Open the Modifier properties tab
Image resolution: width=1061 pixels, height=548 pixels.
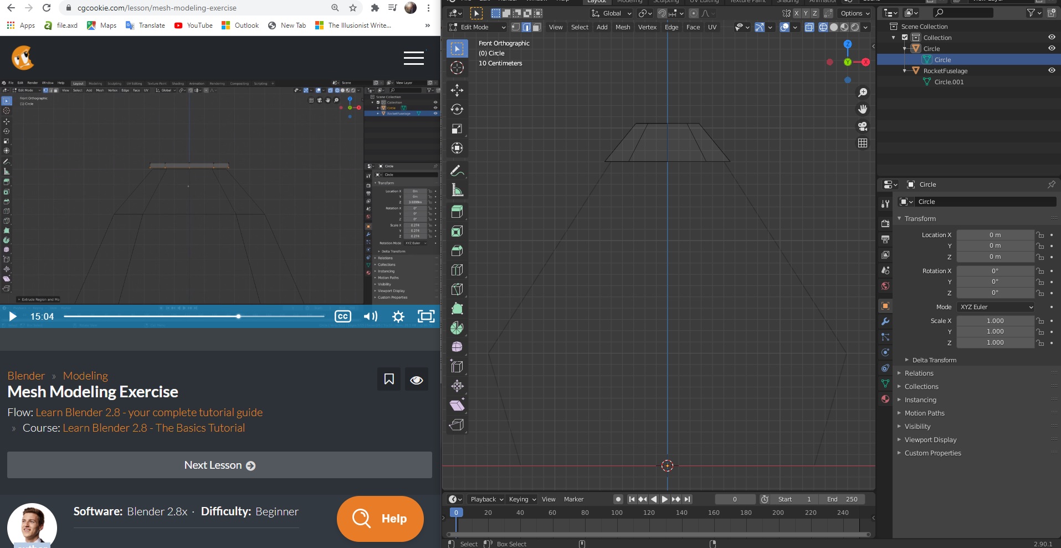885,321
